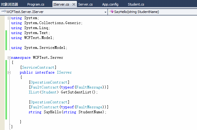
Task: Open the SayHello member dropdown
Action: coord(152,12)
